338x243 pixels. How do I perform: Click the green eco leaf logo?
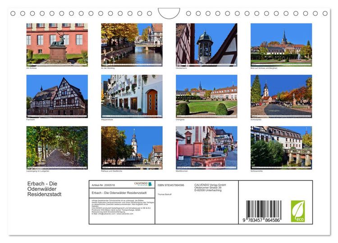click(298, 211)
